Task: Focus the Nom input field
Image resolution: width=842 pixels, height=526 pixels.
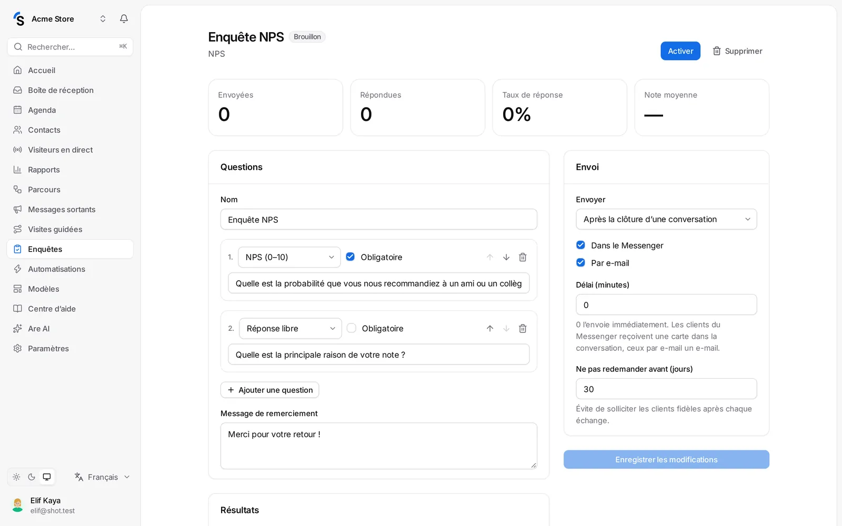Action: [x=379, y=219]
